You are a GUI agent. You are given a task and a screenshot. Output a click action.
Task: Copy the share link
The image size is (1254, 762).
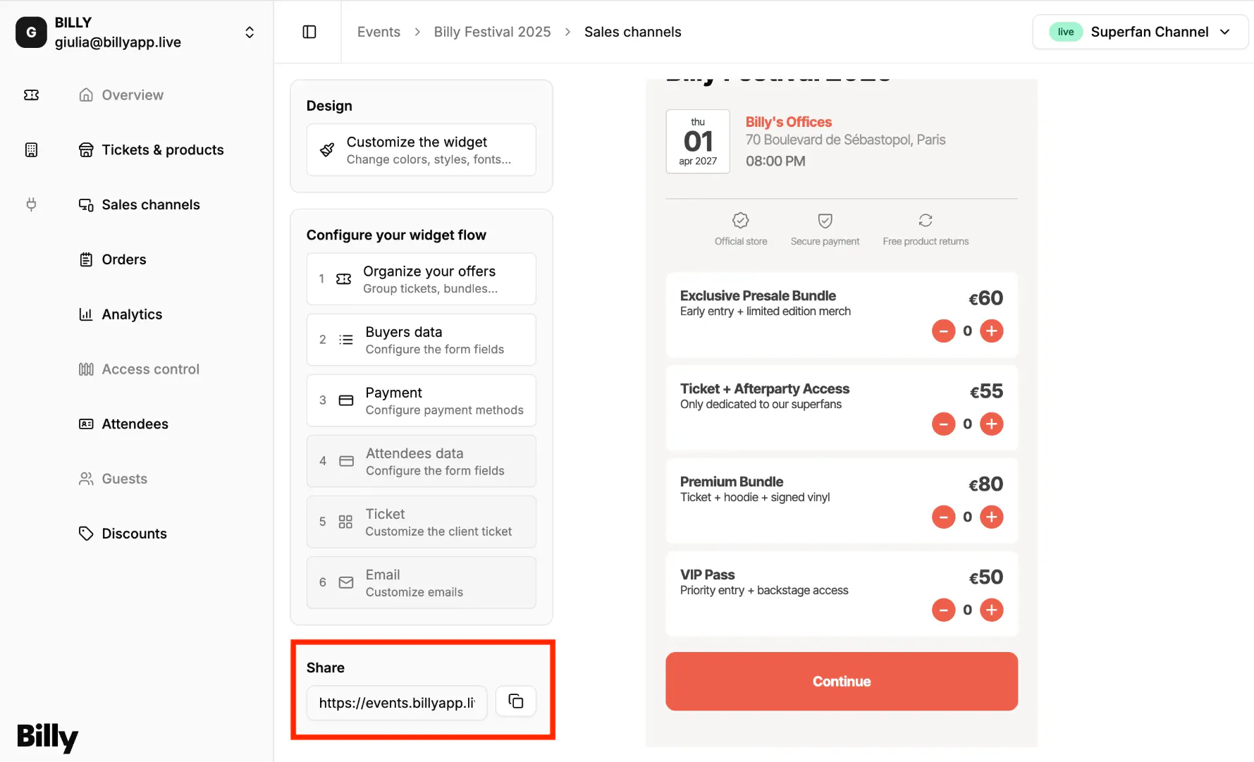pos(516,701)
